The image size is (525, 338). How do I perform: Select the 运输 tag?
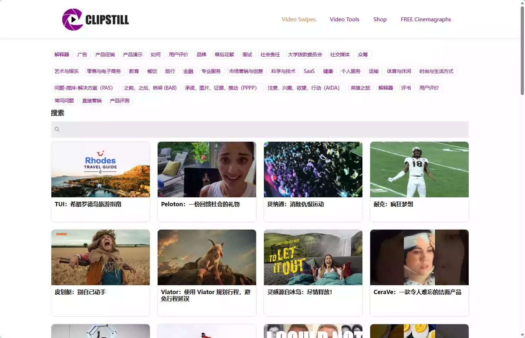pos(374,71)
